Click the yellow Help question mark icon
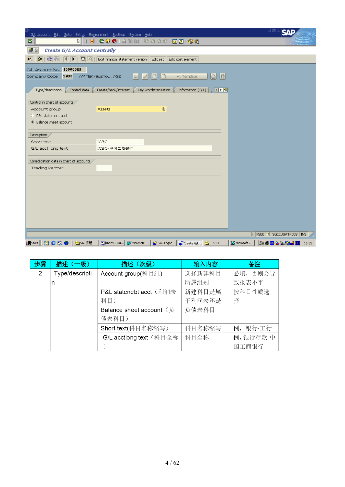The width and height of the screenshot is (345, 487). [x=191, y=41]
